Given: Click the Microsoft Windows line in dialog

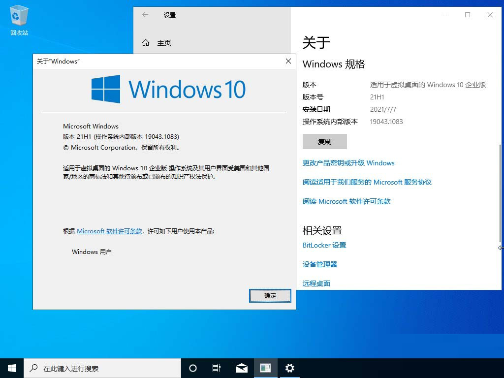Looking at the screenshot, I should click(91, 126).
